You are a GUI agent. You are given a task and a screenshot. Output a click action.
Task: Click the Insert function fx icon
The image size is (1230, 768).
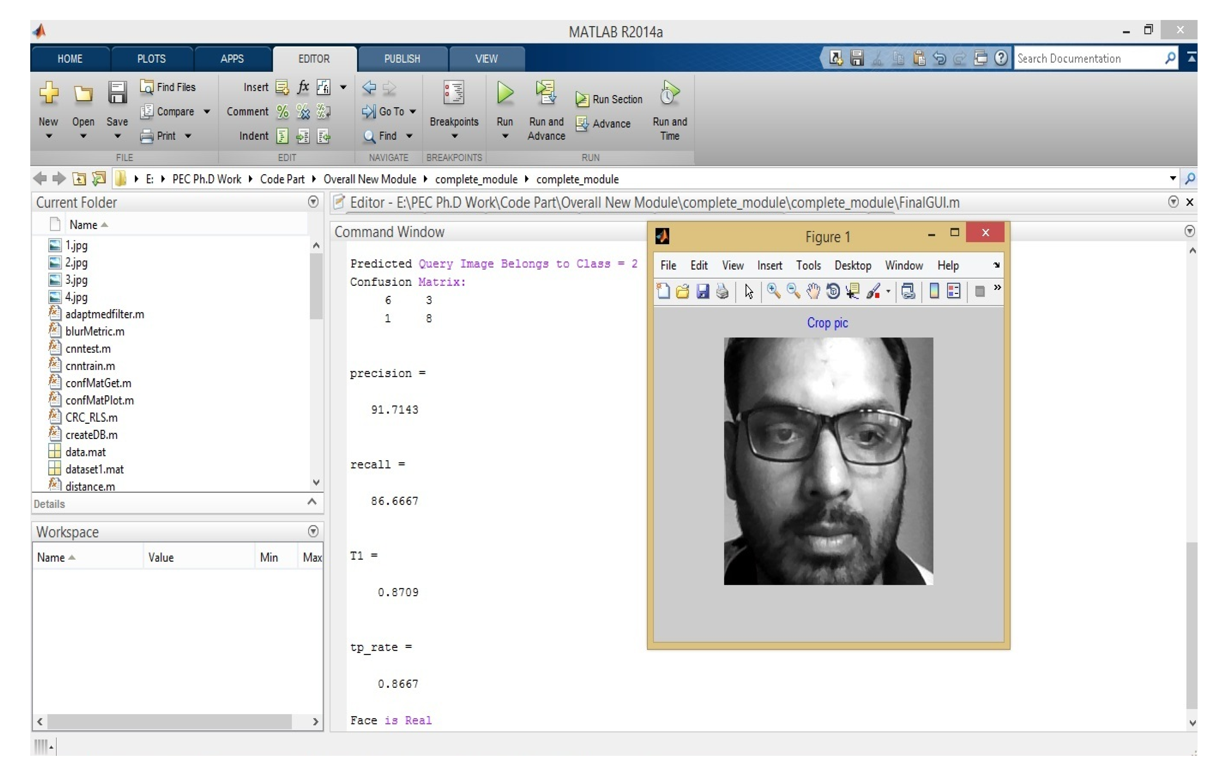pos(303,87)
